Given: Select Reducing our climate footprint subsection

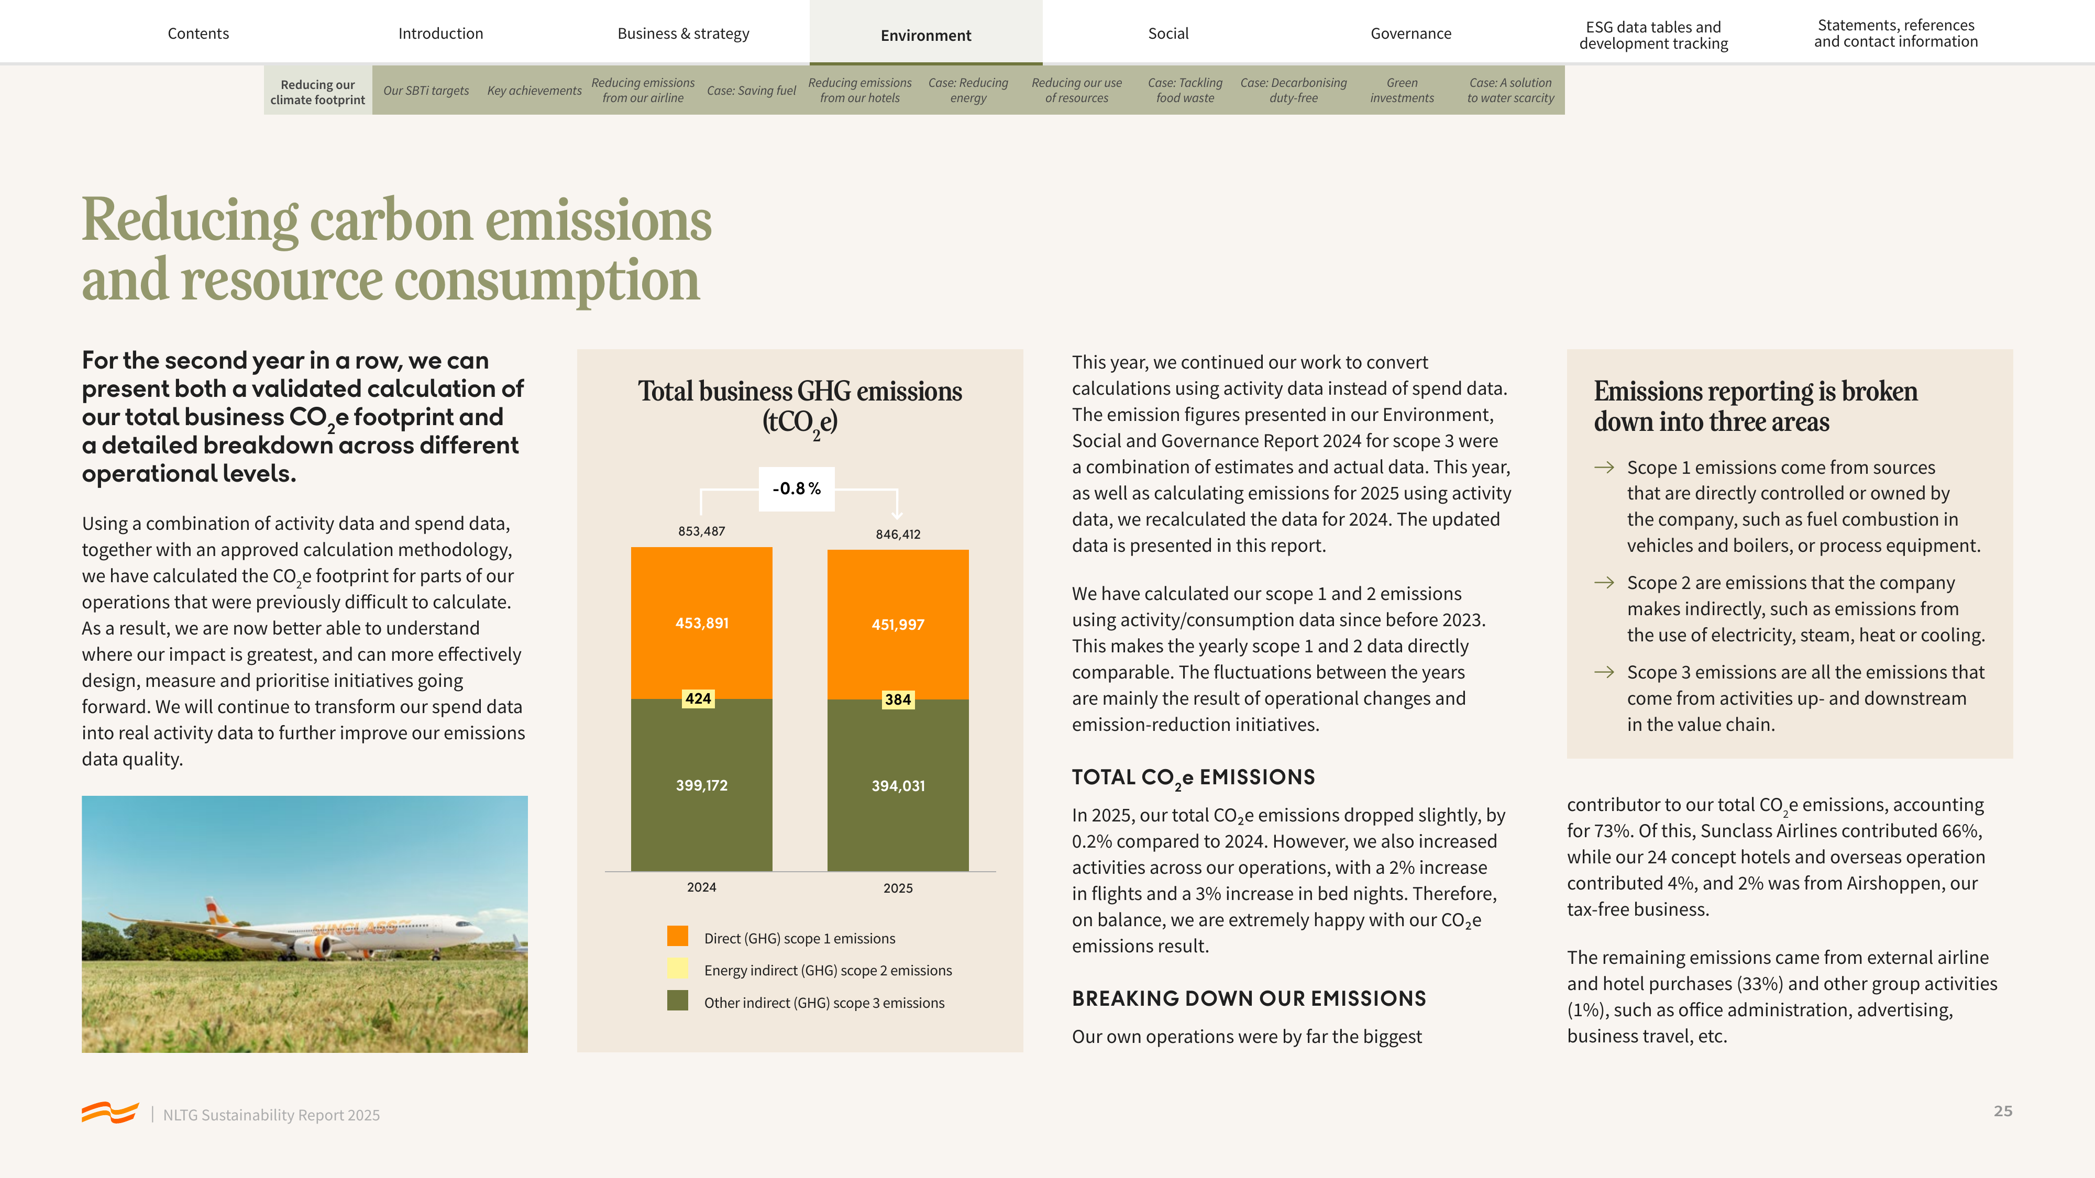Looking at the screenshot, I should 318,91.
